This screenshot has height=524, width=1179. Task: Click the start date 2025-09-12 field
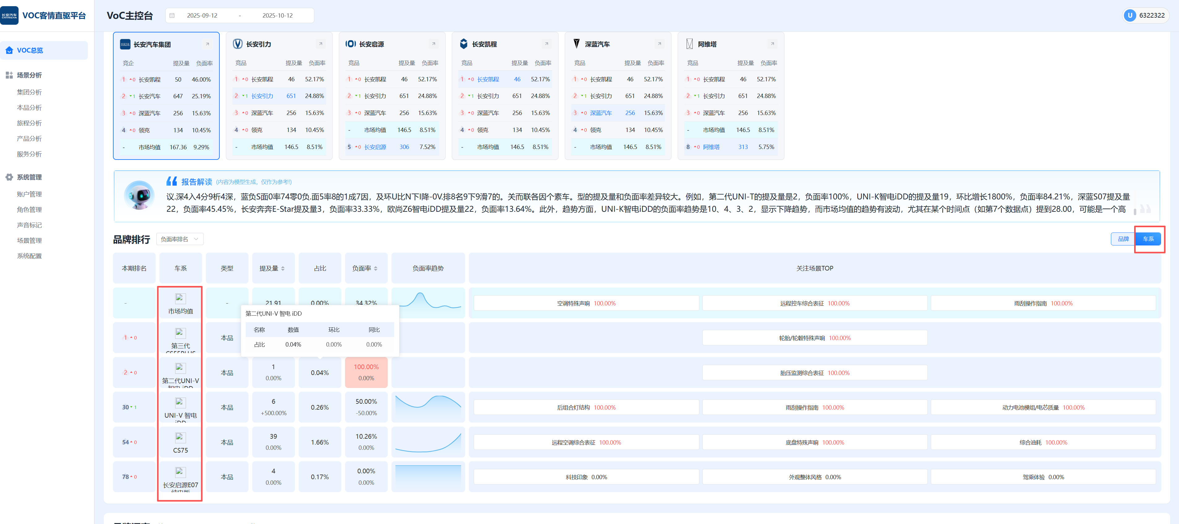pyautogui.click(x=202, y=15)
